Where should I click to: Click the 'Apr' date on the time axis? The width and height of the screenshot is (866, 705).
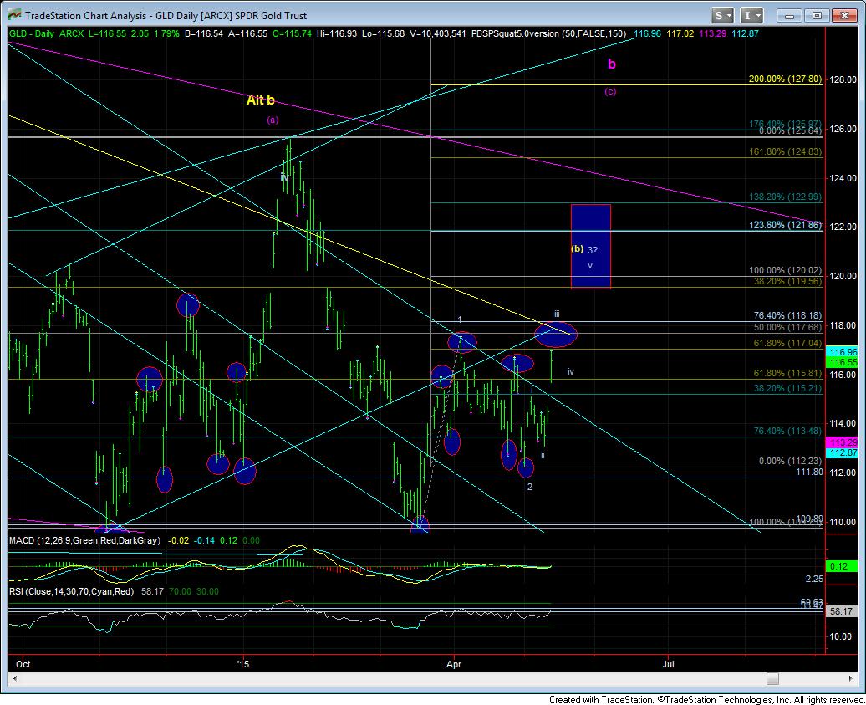pos(453,664)
